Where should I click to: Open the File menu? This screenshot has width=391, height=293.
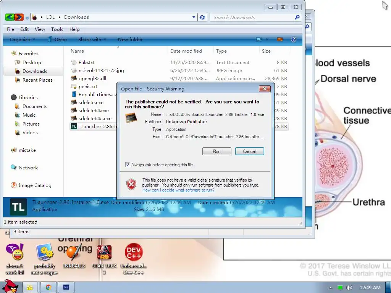click(10, 29)
